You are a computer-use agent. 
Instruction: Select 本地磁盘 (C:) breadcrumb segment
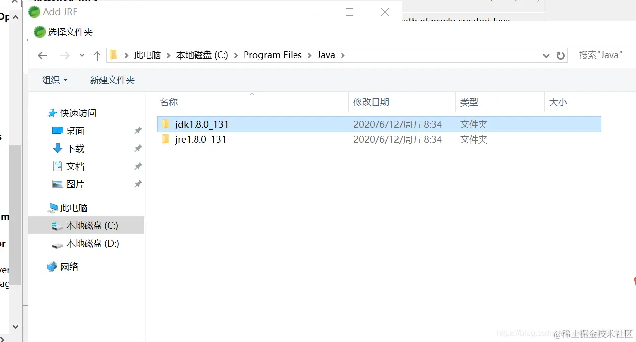pyautogui.click(x=202, y=55)
